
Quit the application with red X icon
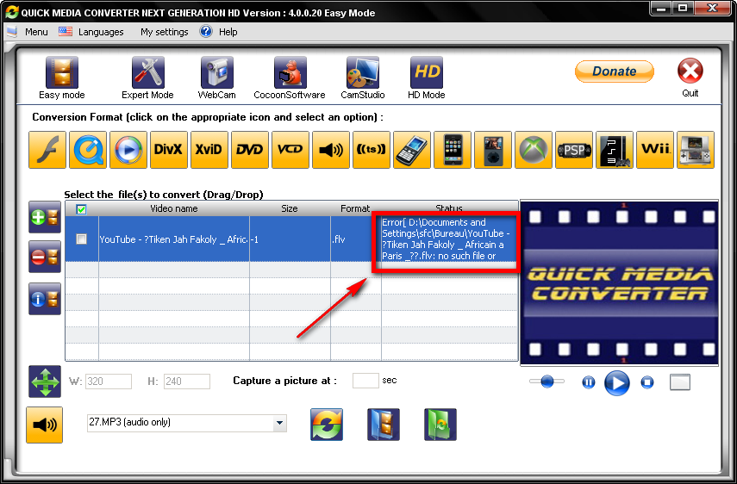690,71
